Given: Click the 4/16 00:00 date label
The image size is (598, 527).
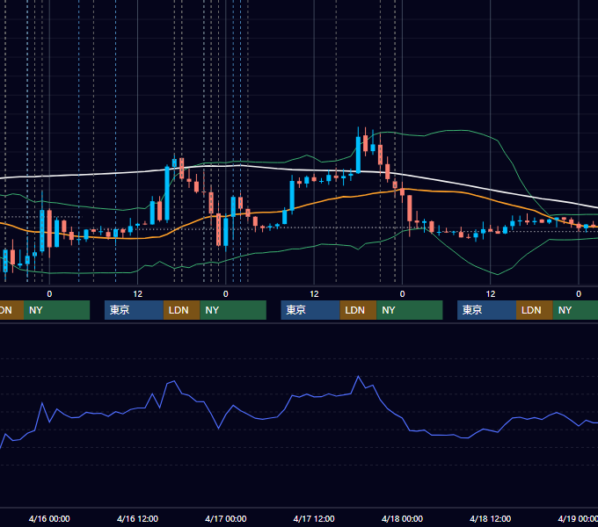Looking at the screenshot, I should point(49,518).
